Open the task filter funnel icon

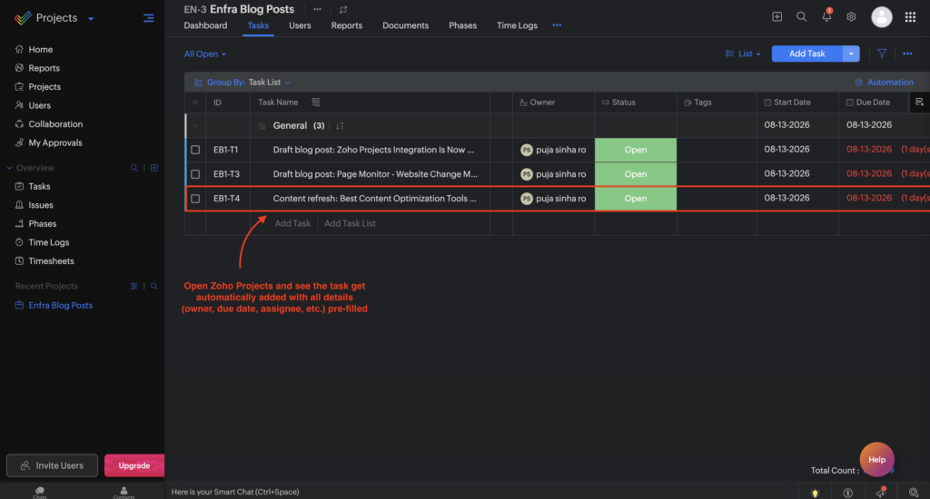point(882,54)
